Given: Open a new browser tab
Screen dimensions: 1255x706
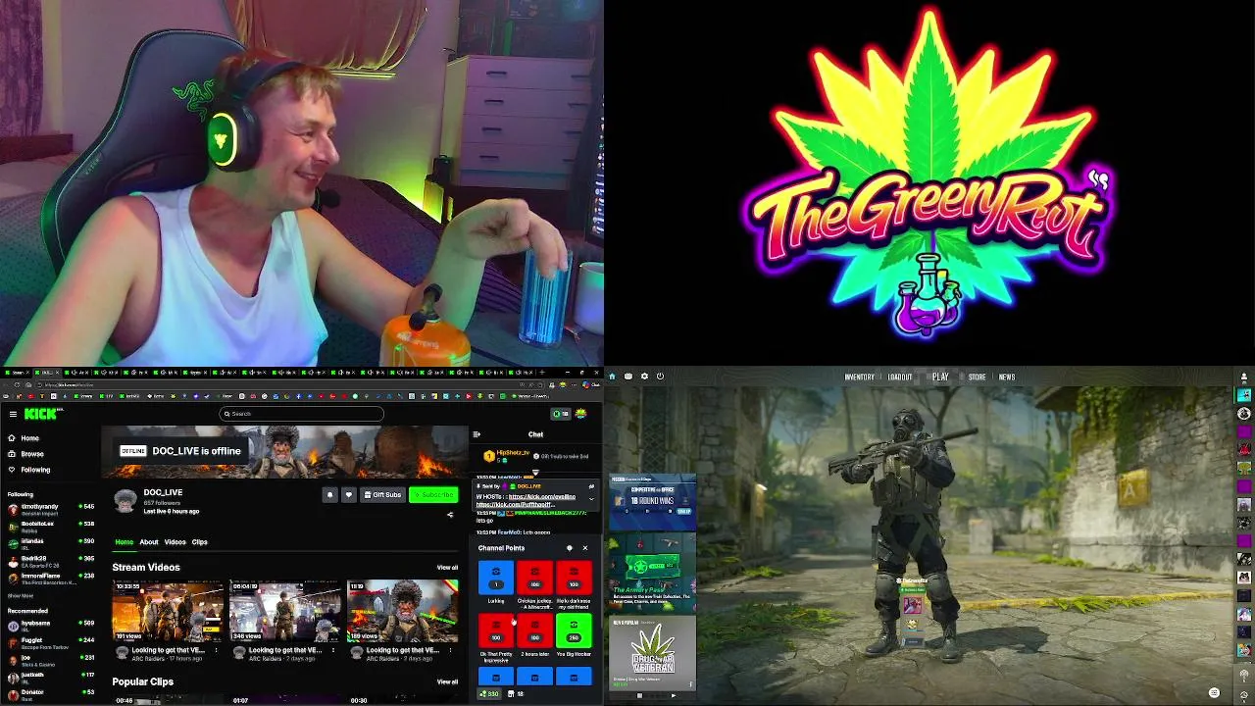Looking at the screenshot, I should click(x=541, y=373).
